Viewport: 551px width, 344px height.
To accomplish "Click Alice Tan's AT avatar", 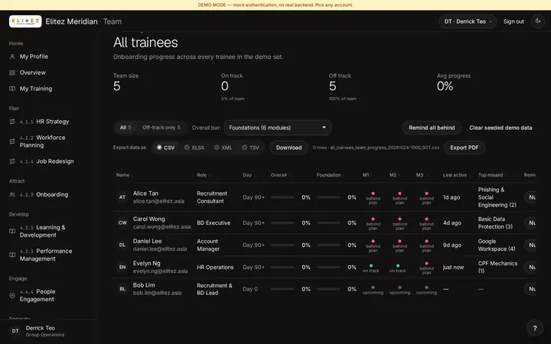I will [x=122, y=197].
